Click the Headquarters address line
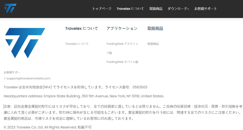This screenshot has width=243, height=130. 84,96
